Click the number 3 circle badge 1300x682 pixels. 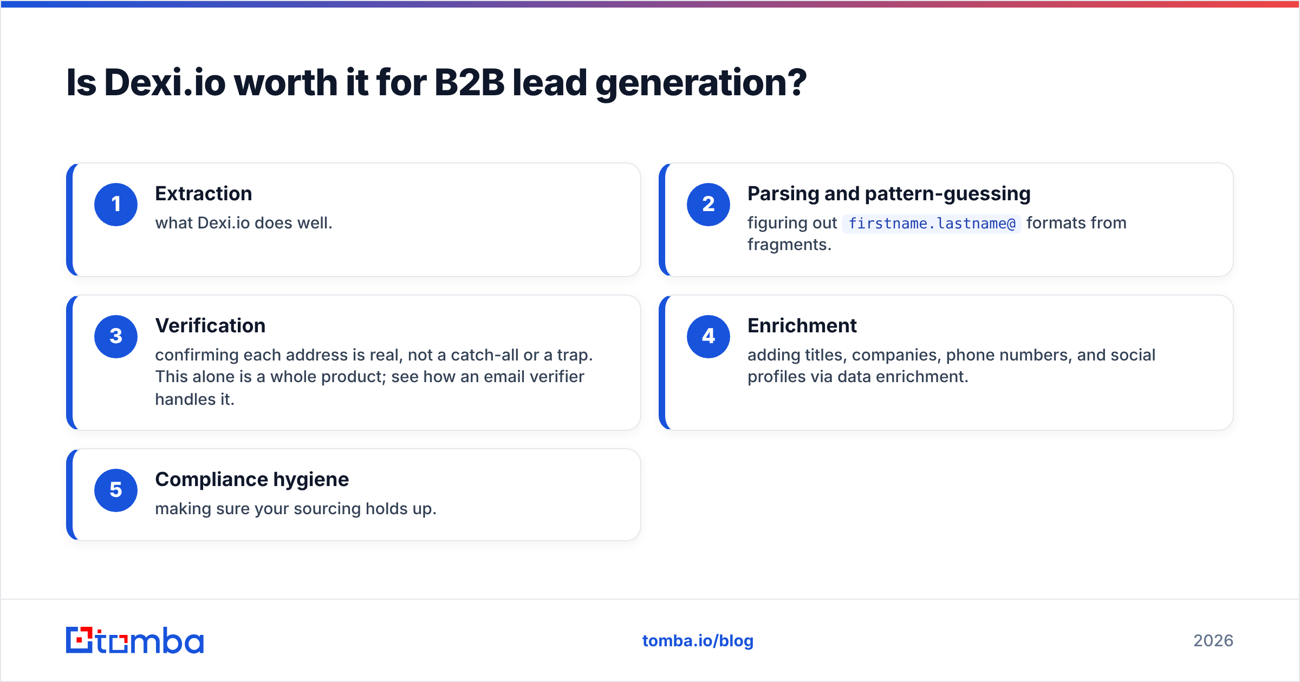116,337
